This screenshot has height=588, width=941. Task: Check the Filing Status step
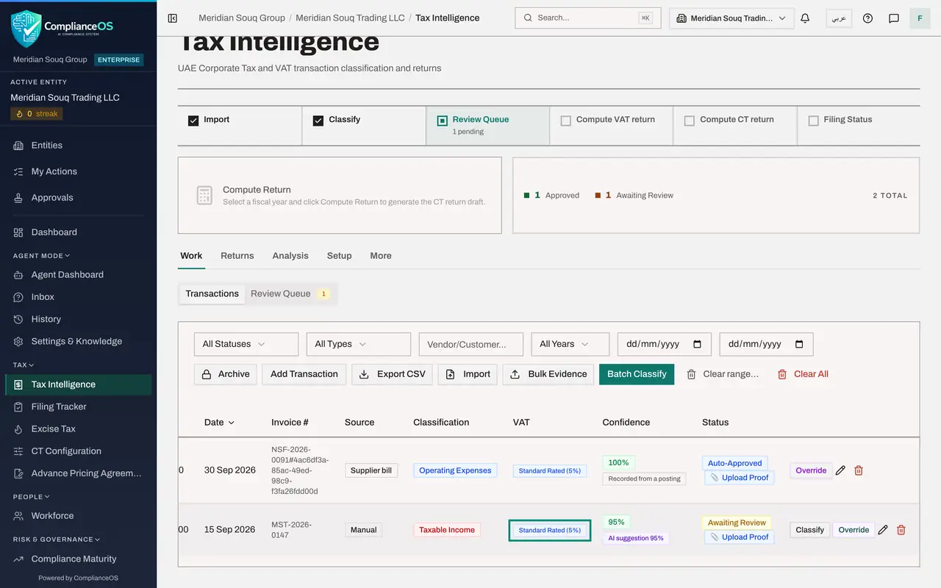[x=814, y=121]
